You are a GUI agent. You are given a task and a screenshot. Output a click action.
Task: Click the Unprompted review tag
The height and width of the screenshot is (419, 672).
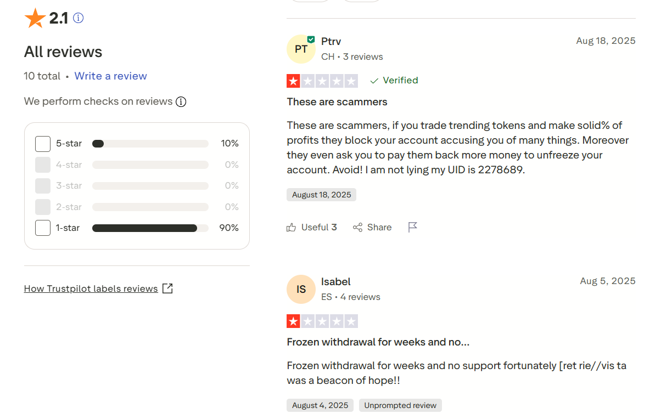click(400, 405)
